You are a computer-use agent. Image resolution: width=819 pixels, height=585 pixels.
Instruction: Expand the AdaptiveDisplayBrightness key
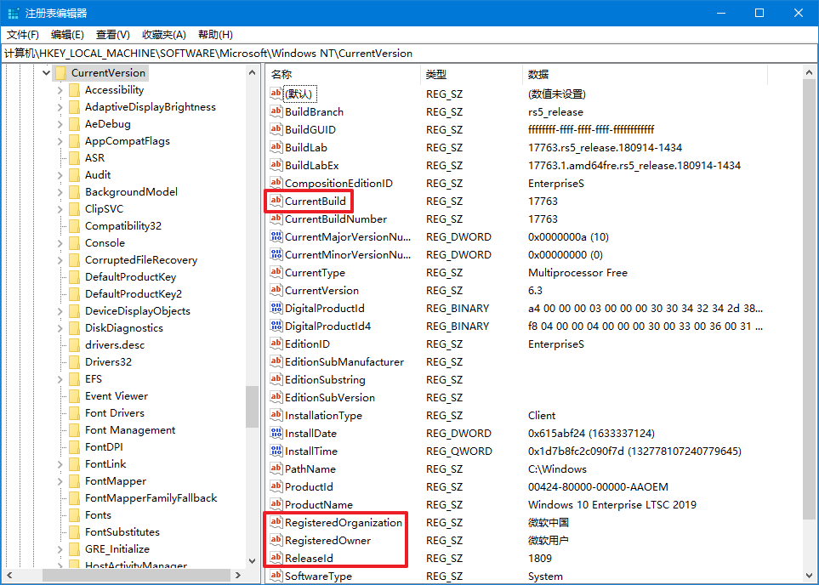coord(60,108)
